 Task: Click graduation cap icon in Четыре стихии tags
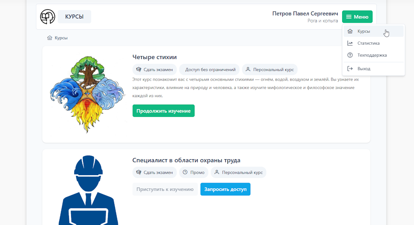[x=139, y=69]
